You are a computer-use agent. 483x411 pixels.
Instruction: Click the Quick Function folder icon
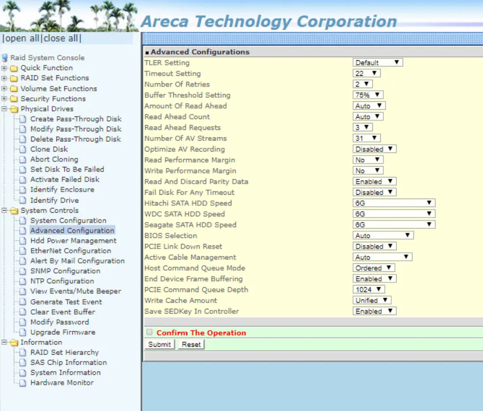13,68
